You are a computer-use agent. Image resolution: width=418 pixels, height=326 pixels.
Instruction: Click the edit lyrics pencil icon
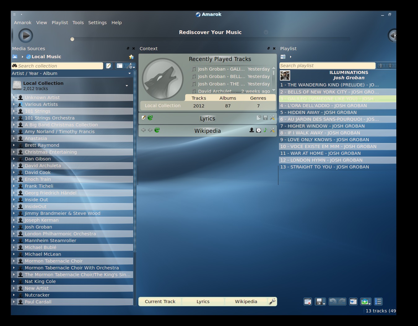pyautogui.click(x=143, y=118)
